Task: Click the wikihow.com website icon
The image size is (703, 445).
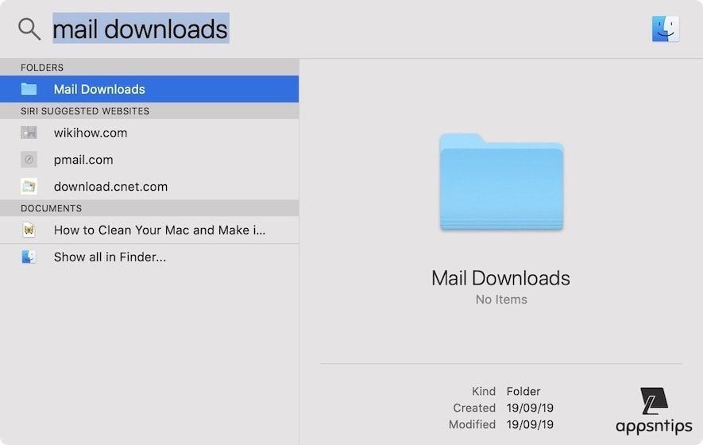Action: 29,133
